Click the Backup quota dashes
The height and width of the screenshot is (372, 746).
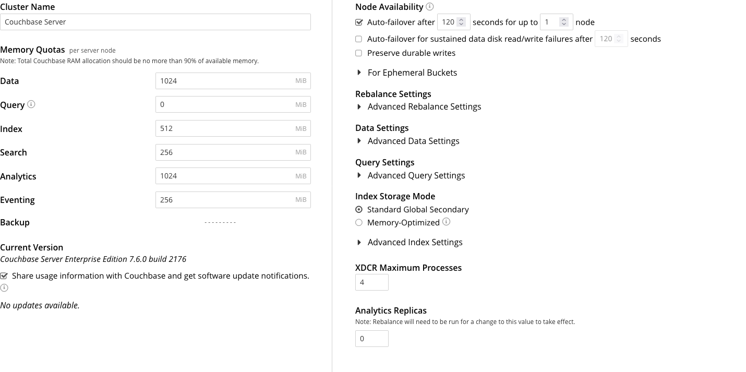(220, 222)
